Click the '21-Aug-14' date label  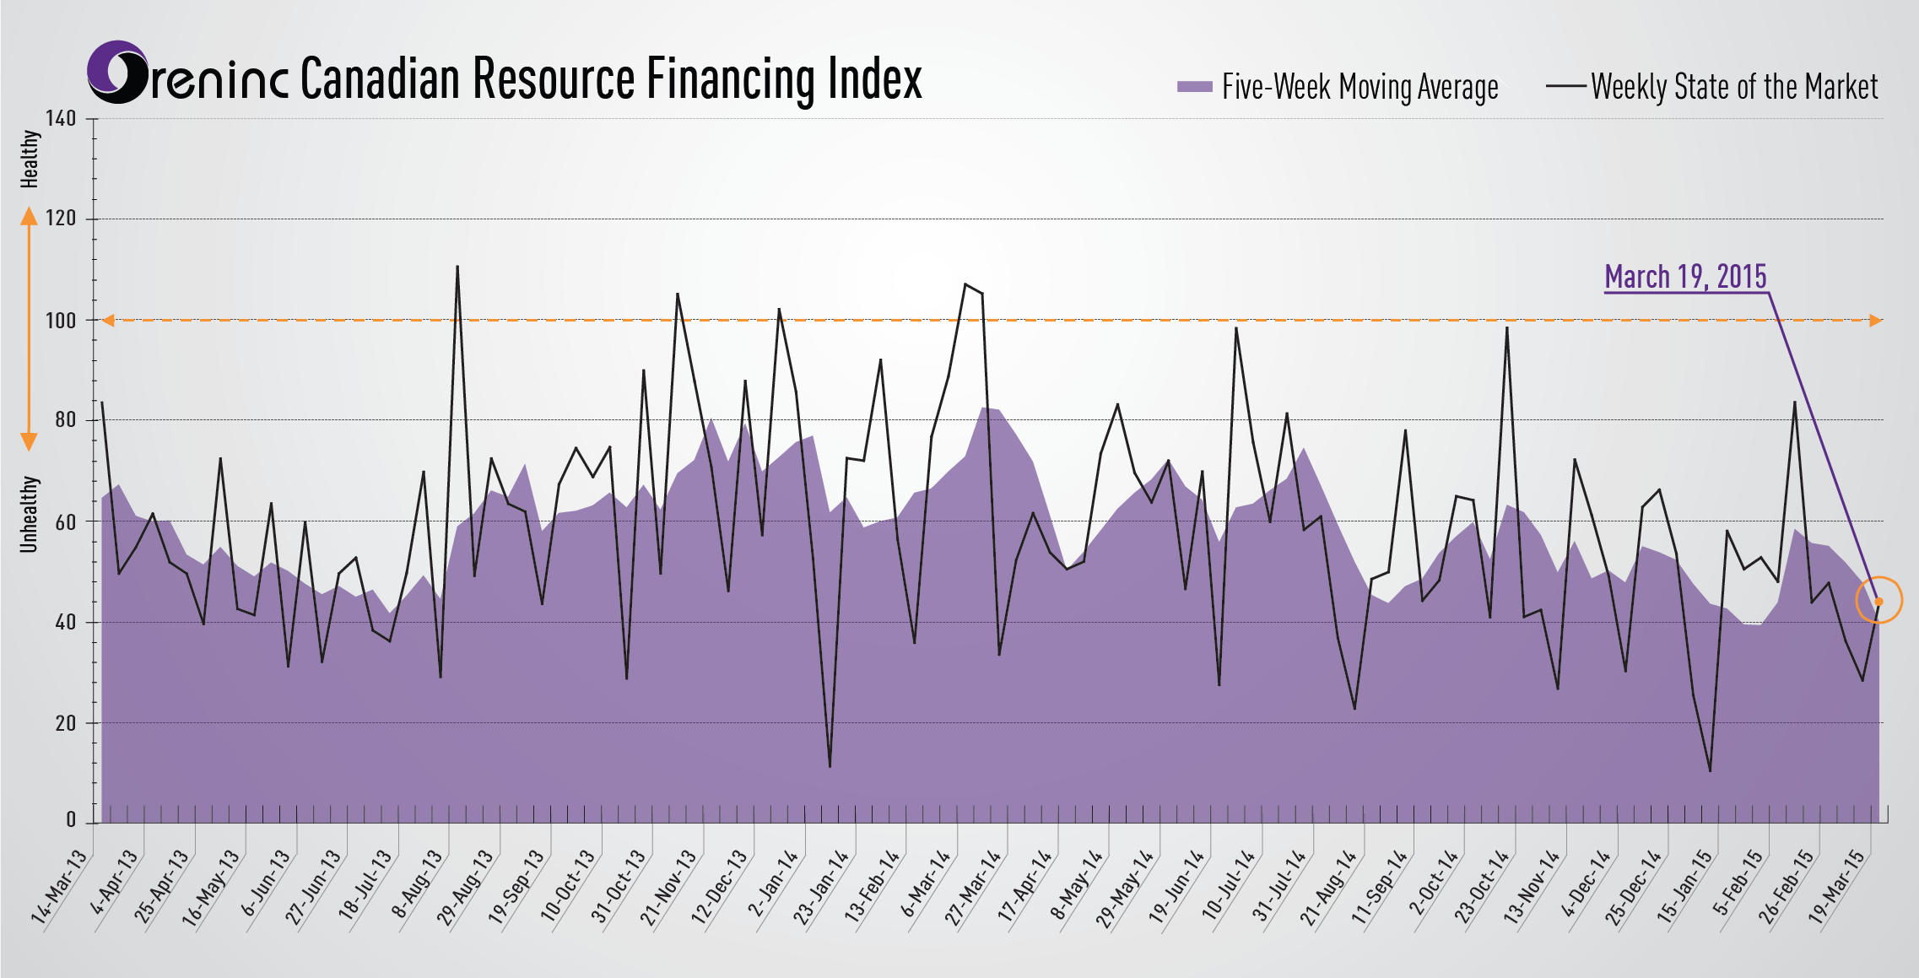[x=1328, y=887]
